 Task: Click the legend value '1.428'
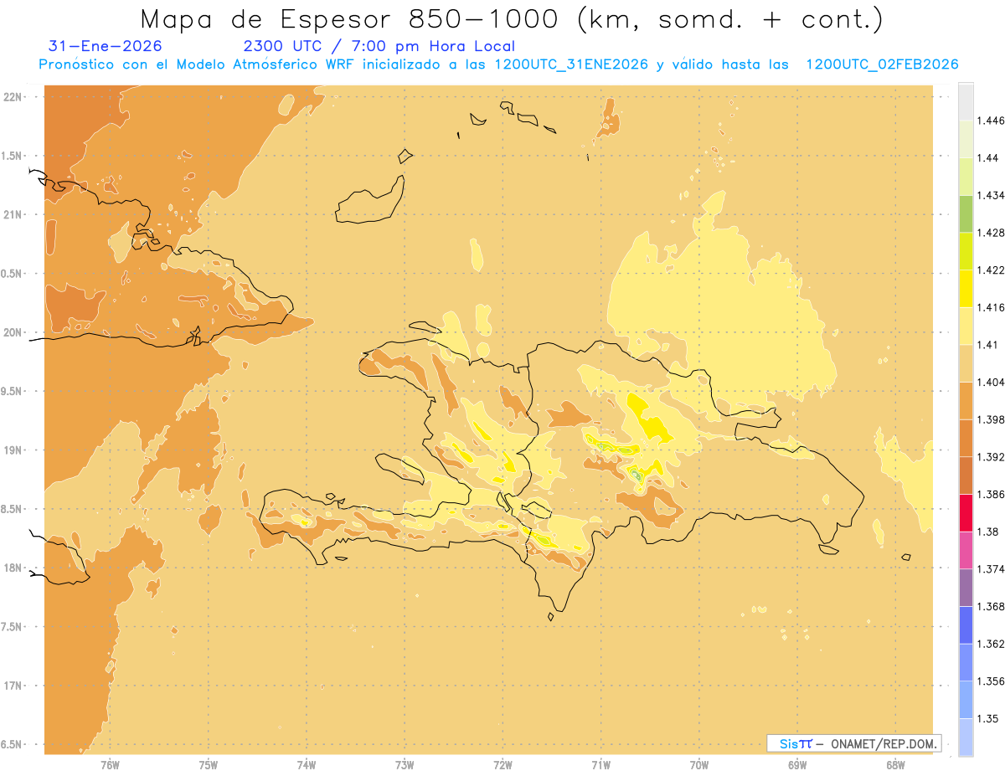[x=992, y=233]
